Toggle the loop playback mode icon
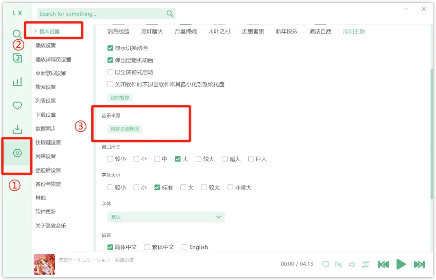This screenshot has width=436, height=280. pyautogui.click(x=366, y=264)
